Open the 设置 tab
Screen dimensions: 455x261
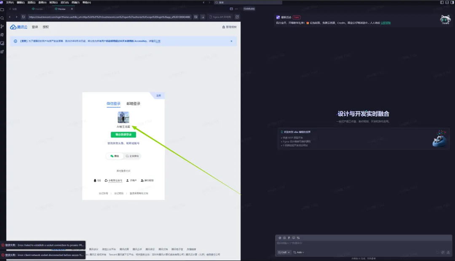pyautogui.click(x=13, y=9)
